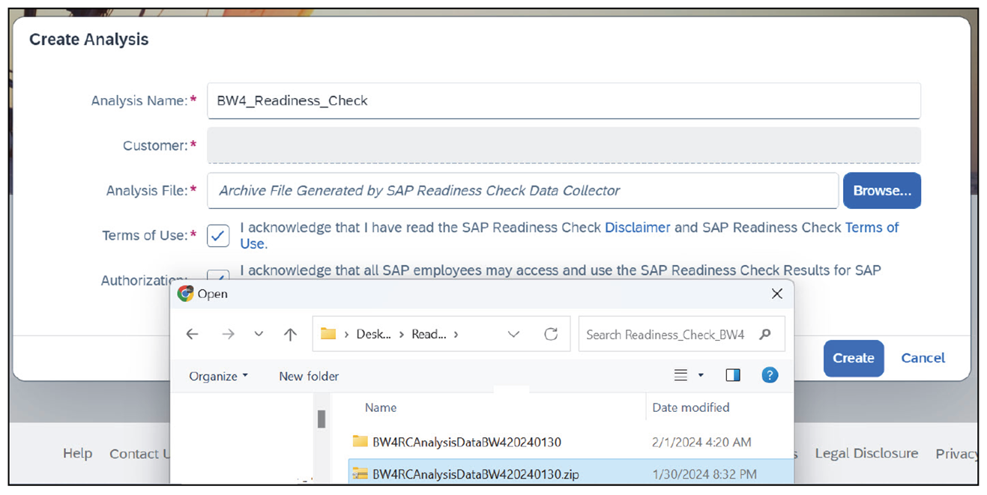
Task: Sort files by Date modified column
Action: tap(692, 407)
